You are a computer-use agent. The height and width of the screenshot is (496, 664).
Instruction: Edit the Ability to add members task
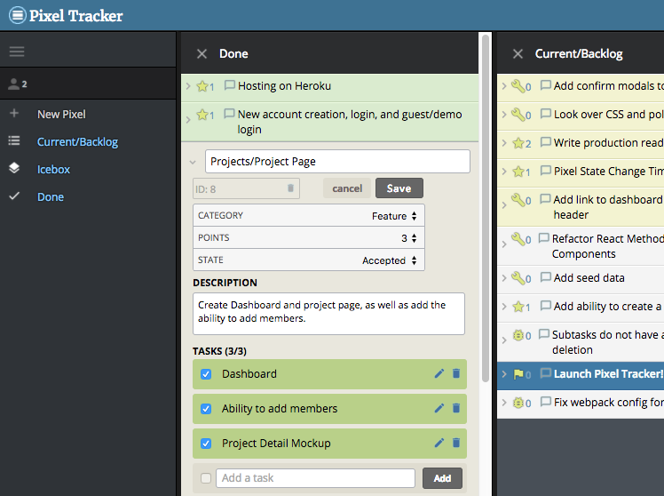(x=439, y=408)
